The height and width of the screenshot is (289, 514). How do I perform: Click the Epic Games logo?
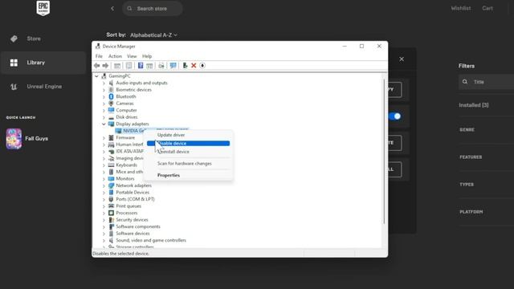pyautogui.click(x=43, y=8)
